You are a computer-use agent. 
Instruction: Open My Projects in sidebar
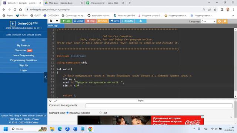(23, 45)
